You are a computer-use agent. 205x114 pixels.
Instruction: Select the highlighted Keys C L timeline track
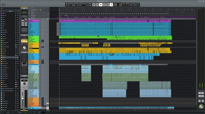pyautogui.click(x=34, y=48)
